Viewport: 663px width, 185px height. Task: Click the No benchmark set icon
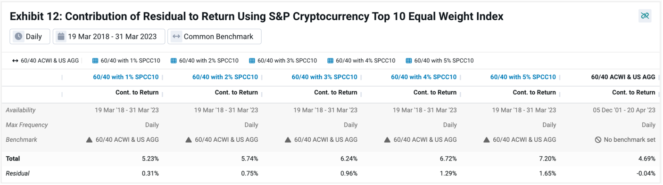click(x=598, y=140)
